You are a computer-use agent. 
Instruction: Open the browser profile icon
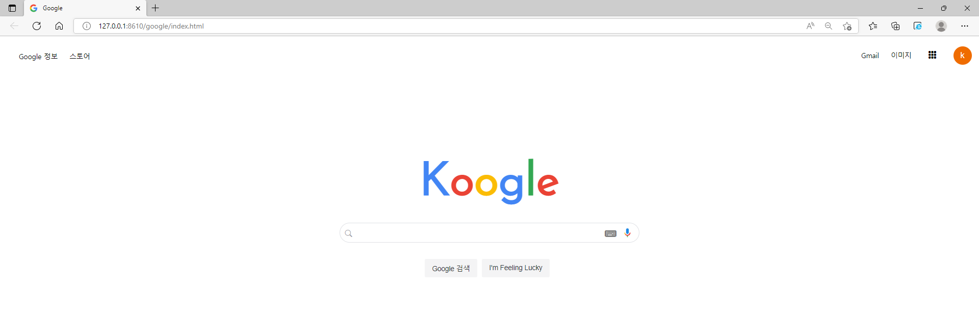(x=941, y=26)
